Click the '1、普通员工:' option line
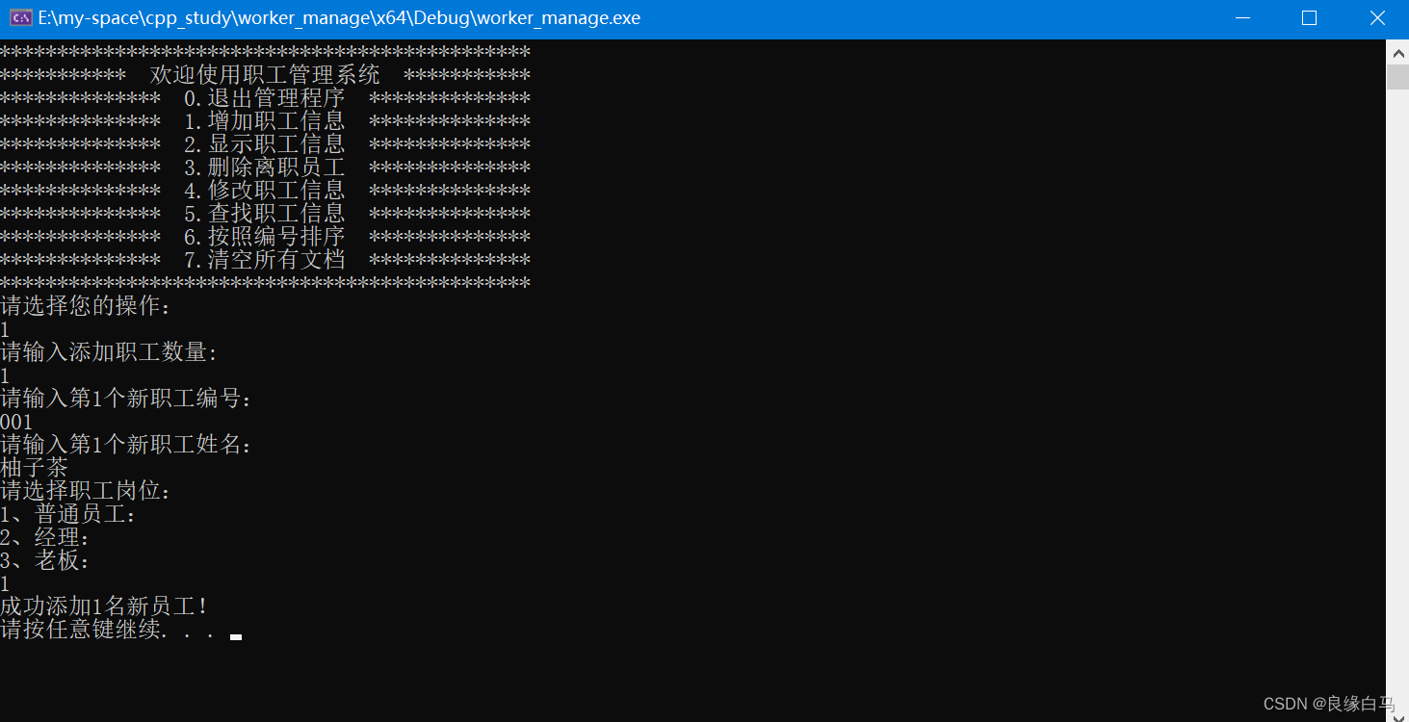This screenshot has height=722, width=1409. pyautogui.click(x=69, y=515)
